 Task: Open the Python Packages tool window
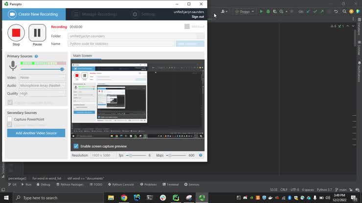[x=70, y=184]
